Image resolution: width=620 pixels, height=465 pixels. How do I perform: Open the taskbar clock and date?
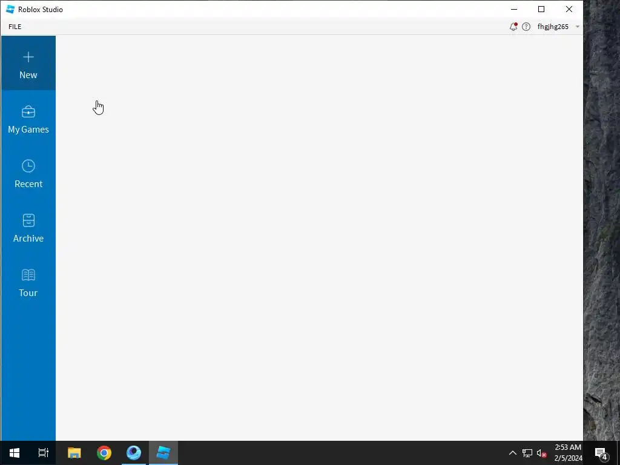coord(568,453)
